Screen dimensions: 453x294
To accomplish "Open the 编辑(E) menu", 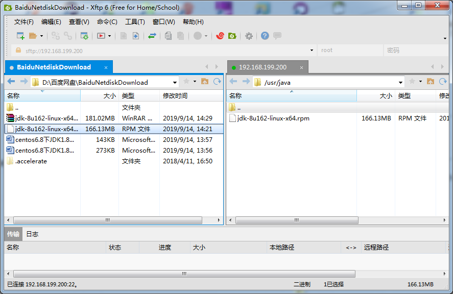I will coord(51,22).
